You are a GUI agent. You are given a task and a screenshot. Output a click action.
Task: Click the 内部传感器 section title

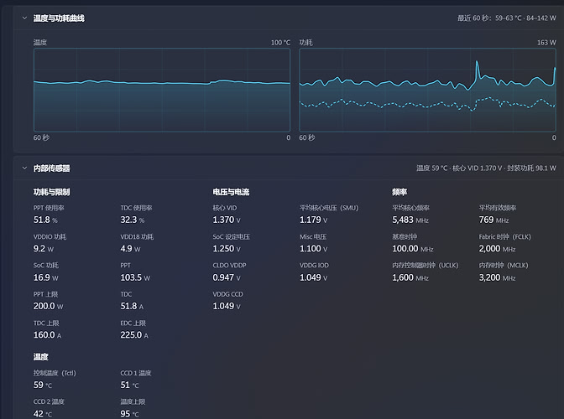[x=51, y=168]
